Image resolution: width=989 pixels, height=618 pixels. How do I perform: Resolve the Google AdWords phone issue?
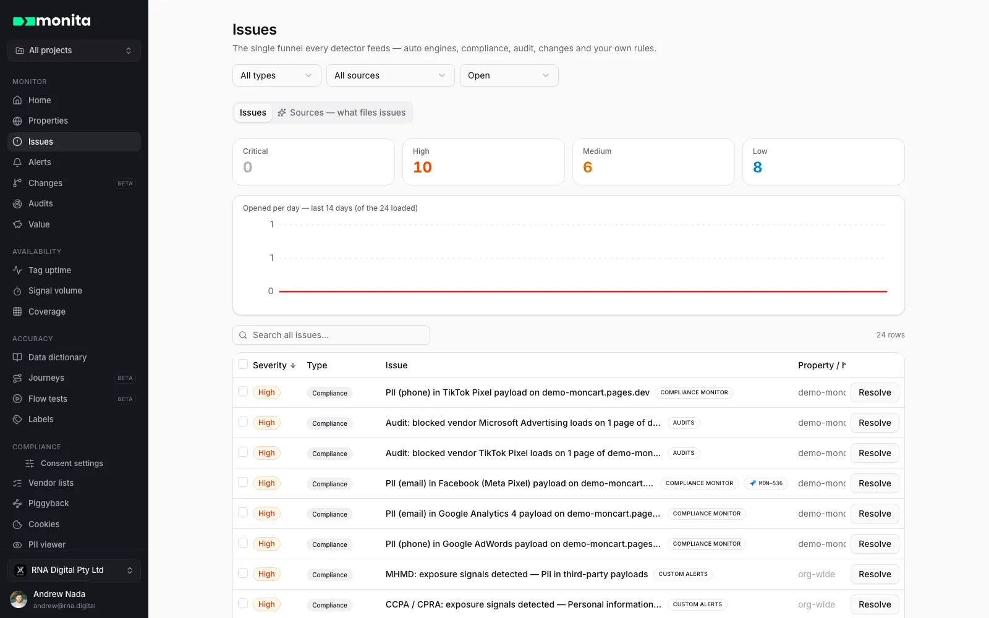[x=875, y=544]
